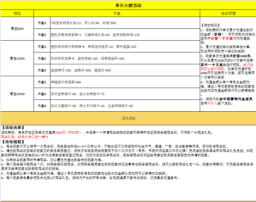The height and width of the screenshot is (202, 256).
Task: Select the 神锻碎片自选箱 reward cell
Action: point(66,82)
